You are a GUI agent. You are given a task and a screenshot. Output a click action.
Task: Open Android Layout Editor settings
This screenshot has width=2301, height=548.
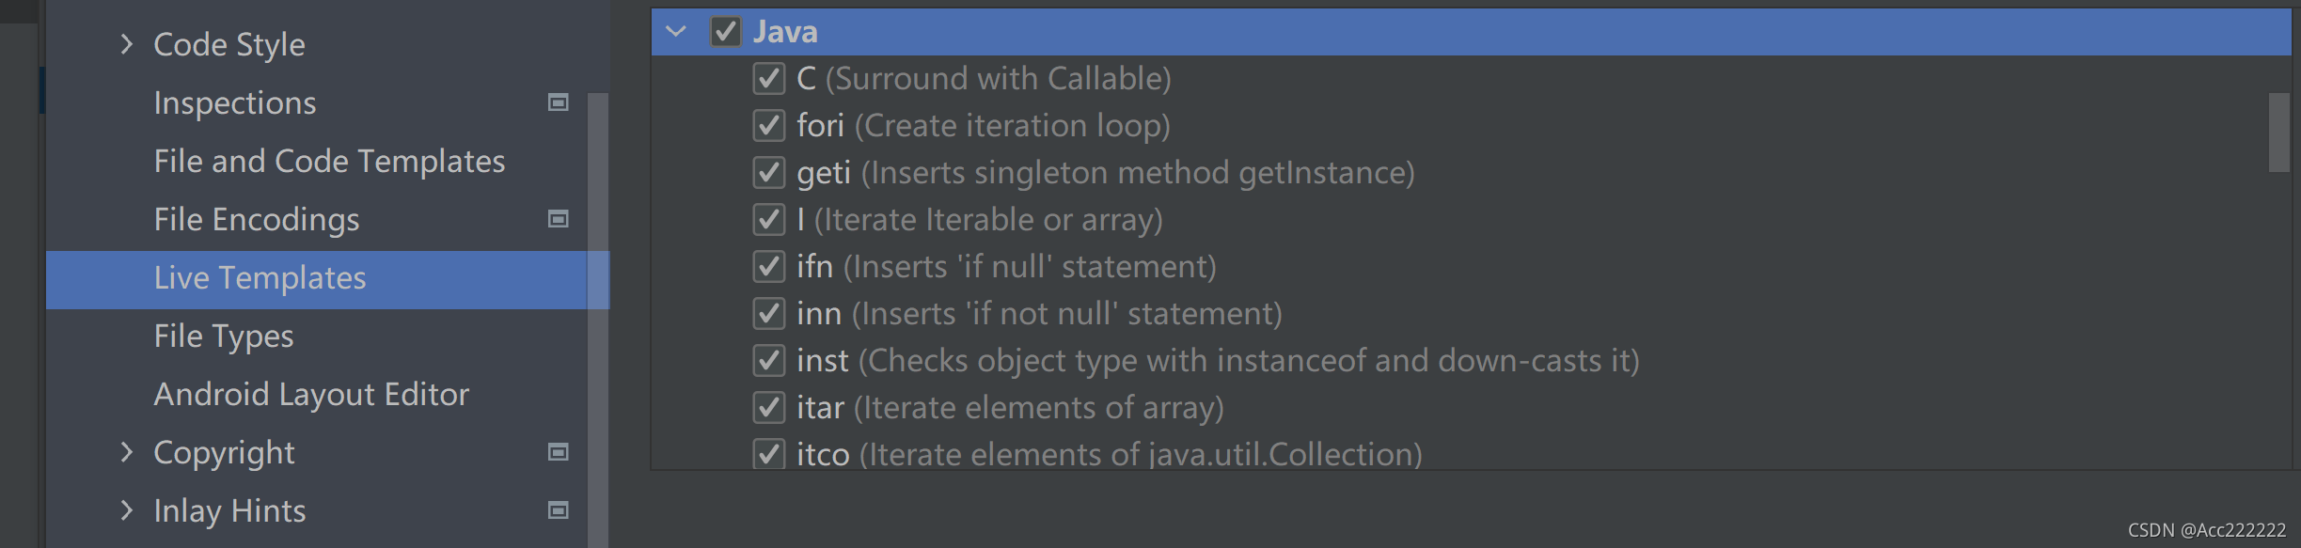[x=311, y=394]
